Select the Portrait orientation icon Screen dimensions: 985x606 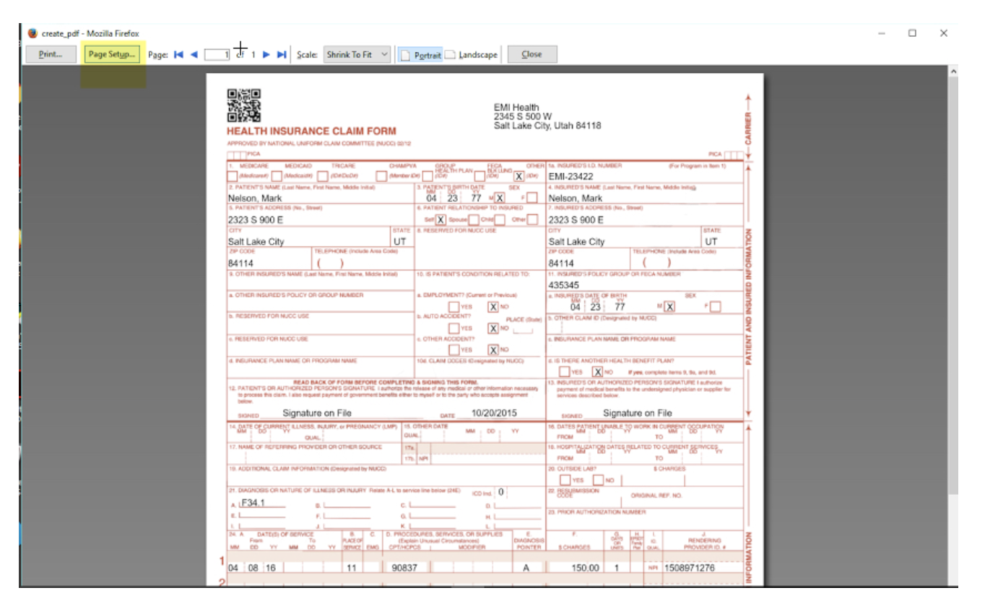(405, 53)
